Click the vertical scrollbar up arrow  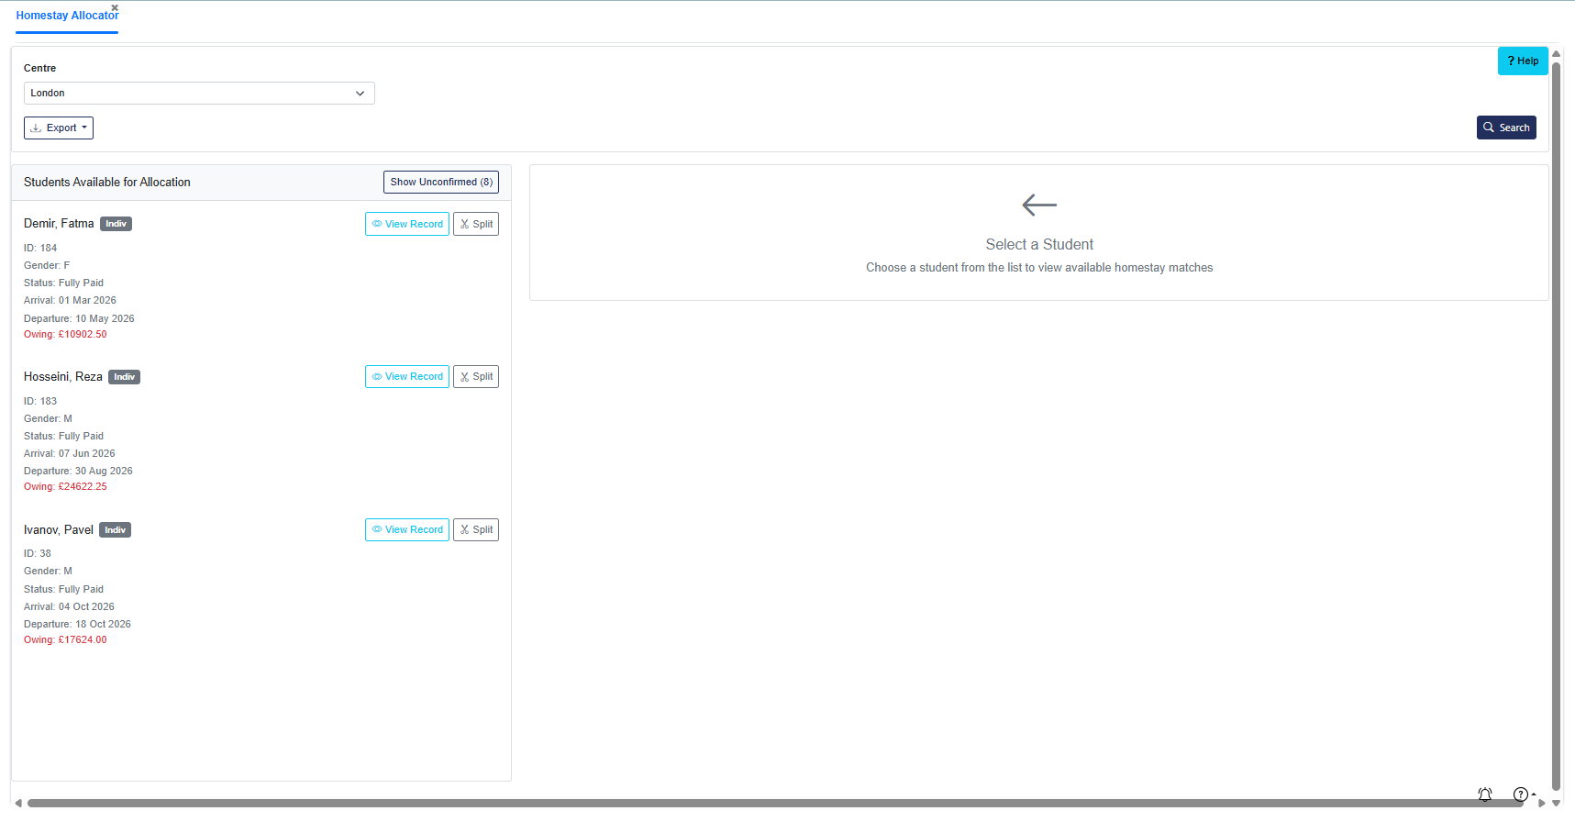tap(1556, 54)
